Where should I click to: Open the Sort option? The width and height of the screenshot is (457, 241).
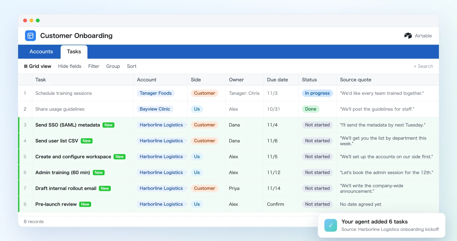132,66
